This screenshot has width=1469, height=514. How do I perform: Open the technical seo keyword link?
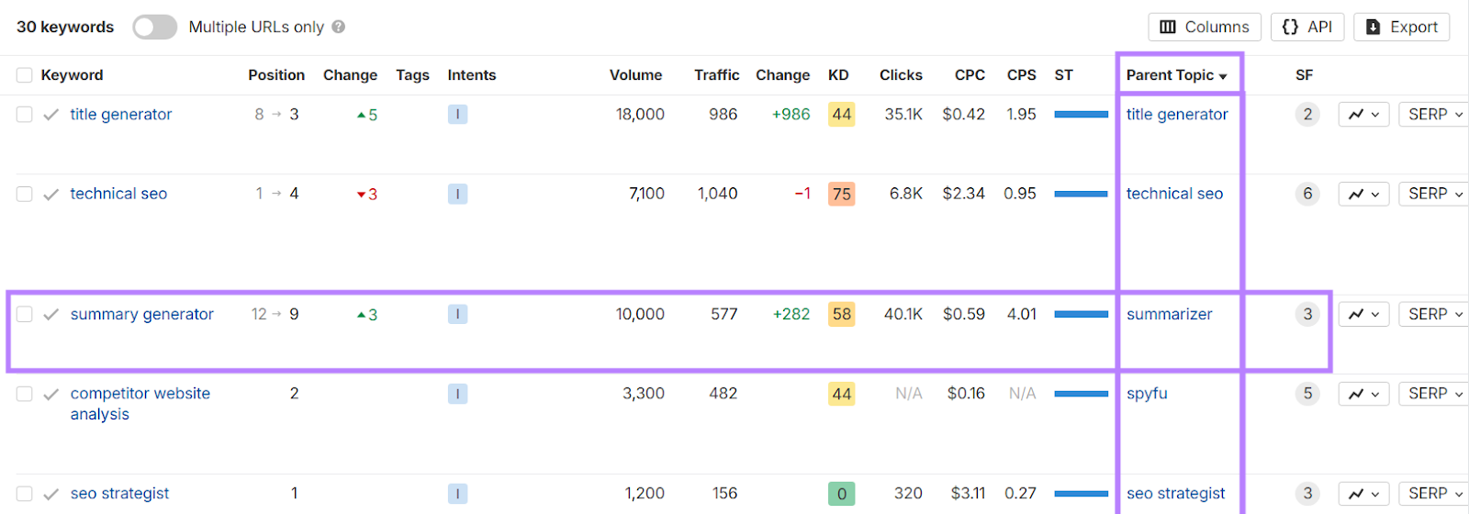point(118,194)
